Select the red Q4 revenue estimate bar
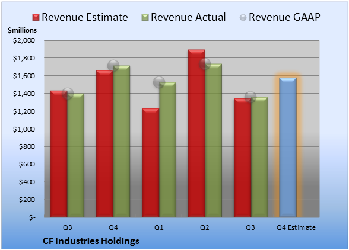 [105, 143]
